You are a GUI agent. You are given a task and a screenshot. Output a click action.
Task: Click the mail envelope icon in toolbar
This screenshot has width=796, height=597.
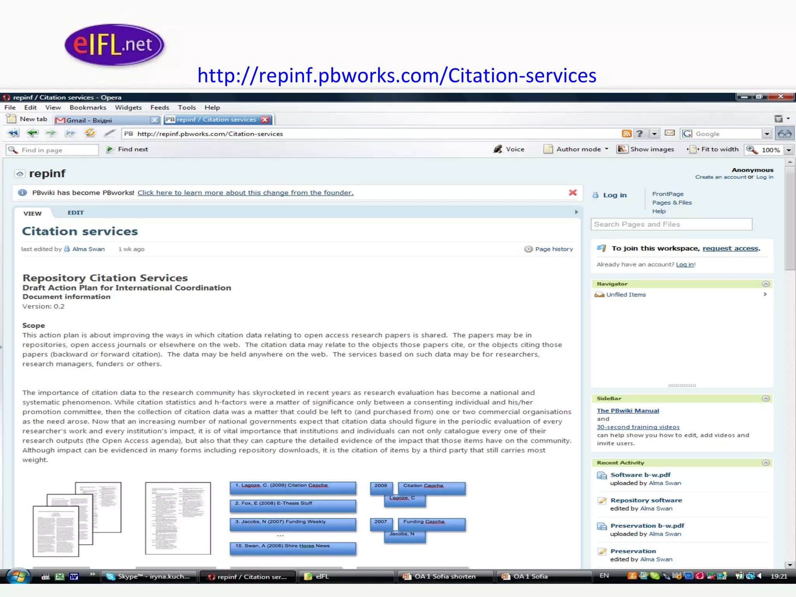(670, 133)
